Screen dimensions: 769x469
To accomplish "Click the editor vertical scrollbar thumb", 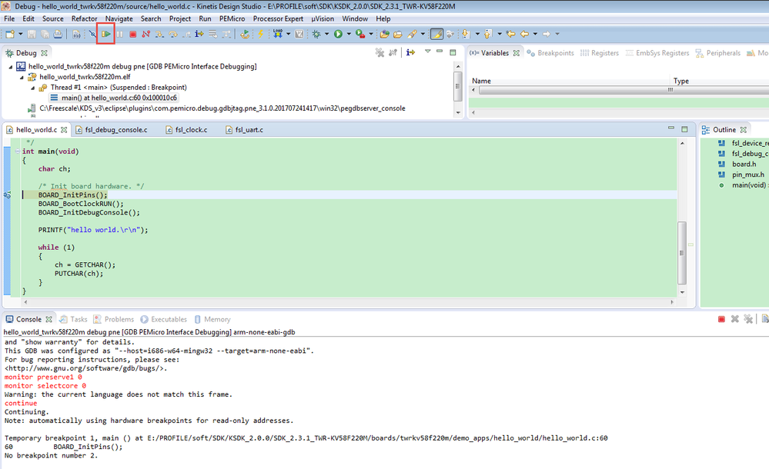I will pos(682,253).
